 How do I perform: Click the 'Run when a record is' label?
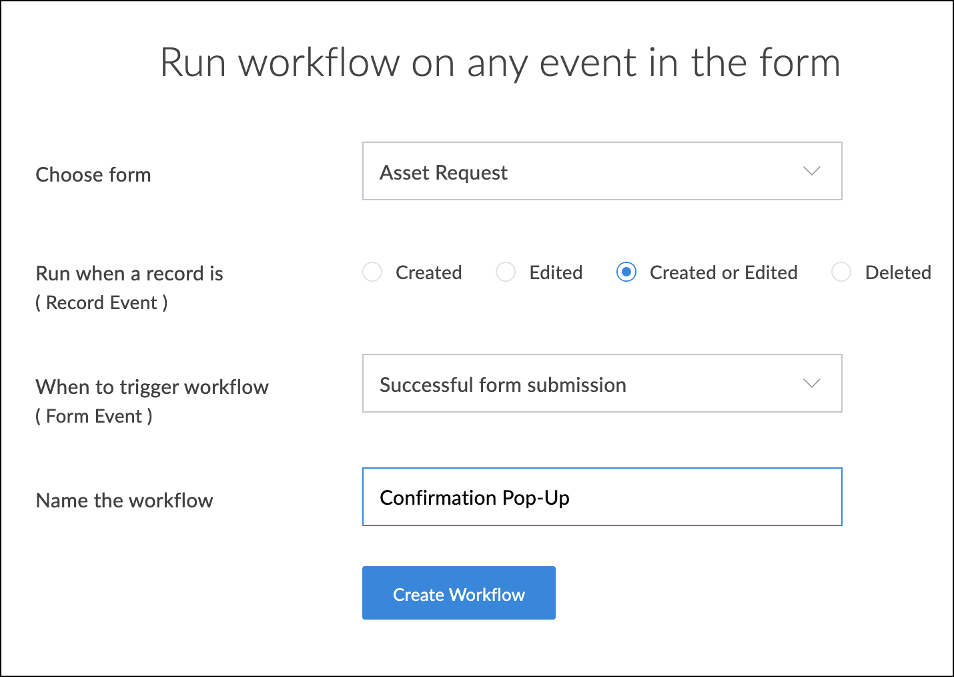click(x=129, y=274)
